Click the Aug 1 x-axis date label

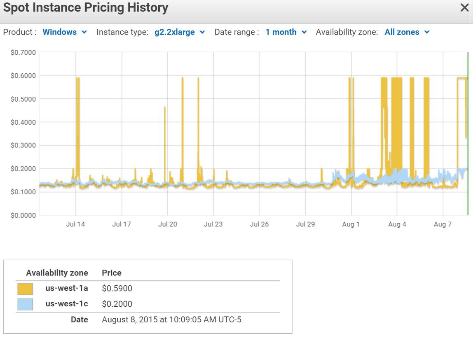pos(351,224)
